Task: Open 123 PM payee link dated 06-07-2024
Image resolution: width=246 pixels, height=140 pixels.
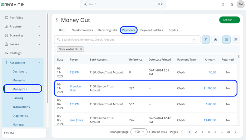Action: (x=74, y=104)
